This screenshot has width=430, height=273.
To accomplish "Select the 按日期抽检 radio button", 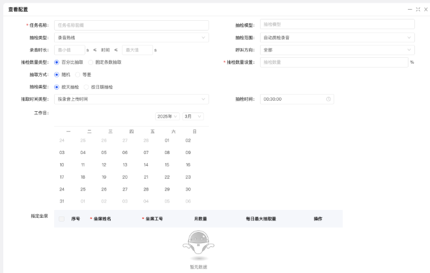I will pyautogui.click(x=85, y=86).
